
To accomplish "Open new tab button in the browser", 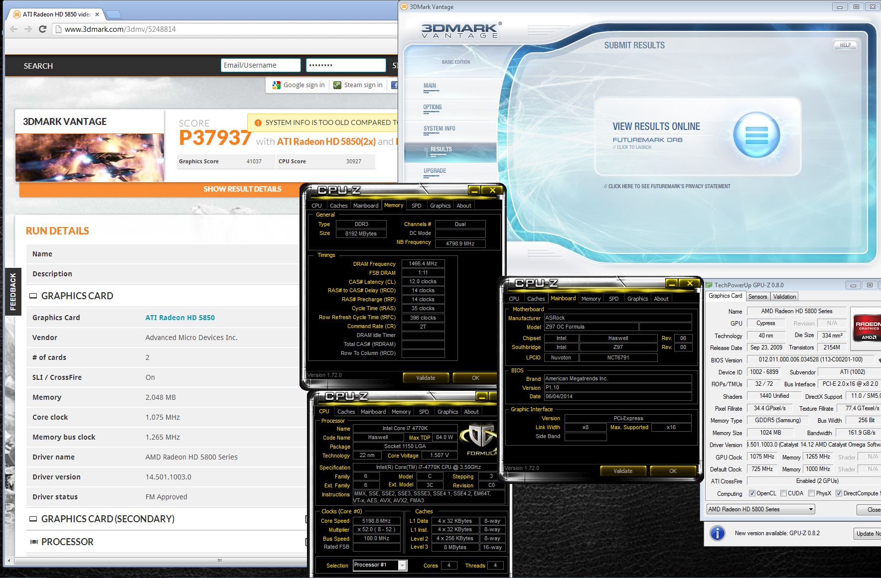I will point(113,14).
